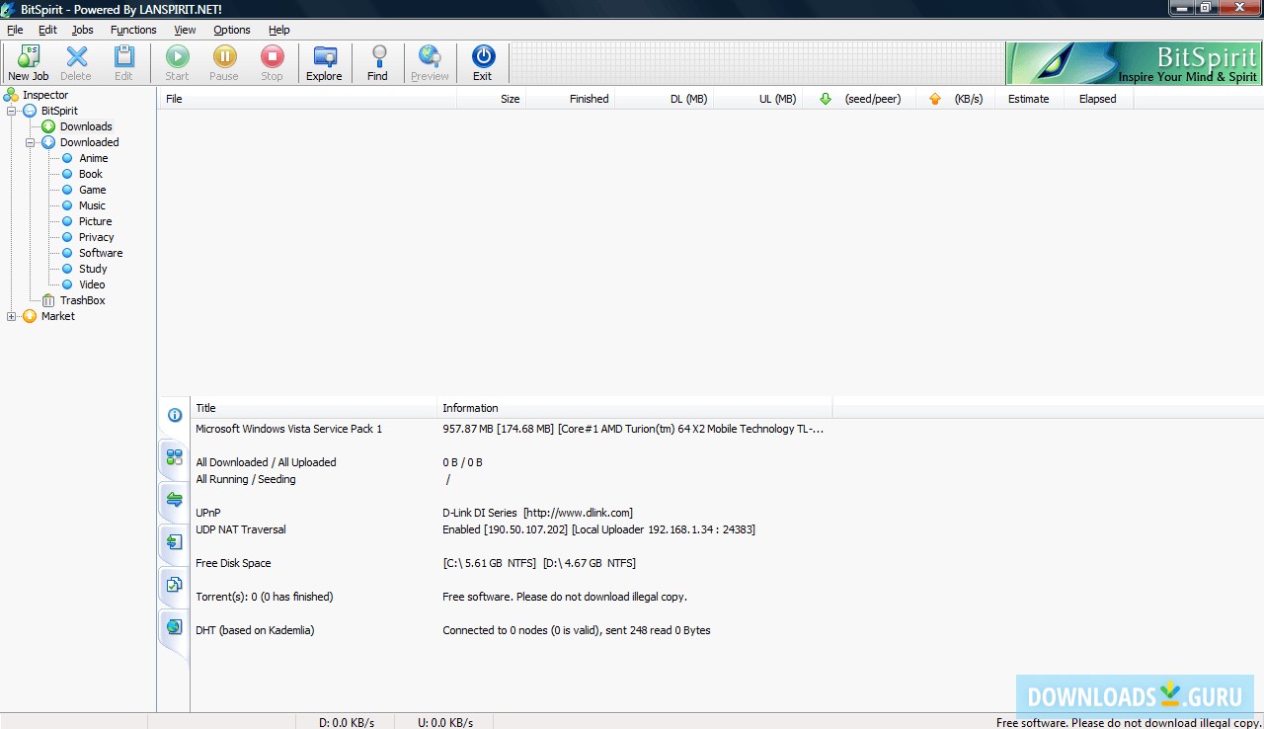Select the Anime category

pyautogui.click(x=94, y=158)
